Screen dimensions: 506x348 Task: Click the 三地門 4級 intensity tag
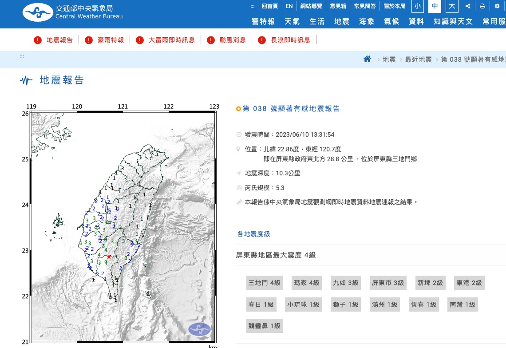265,283
